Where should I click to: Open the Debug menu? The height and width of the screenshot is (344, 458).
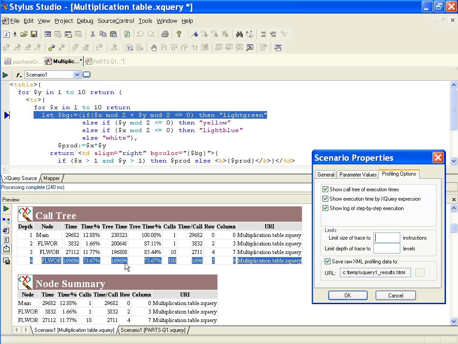point(85,21)
